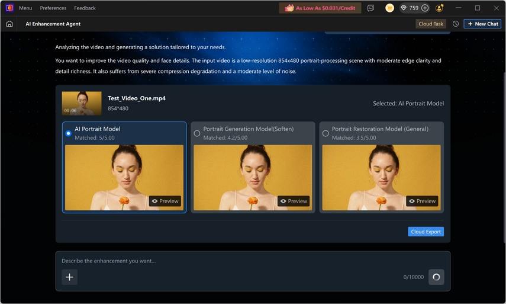Click the 759 credits diamond icon

pyautogui.click(x=404, y=8)
